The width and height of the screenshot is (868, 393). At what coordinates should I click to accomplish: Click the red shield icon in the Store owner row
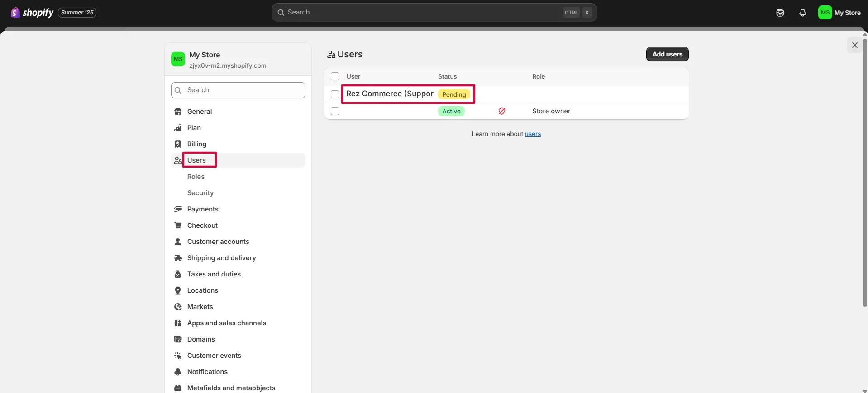point(502,111)
